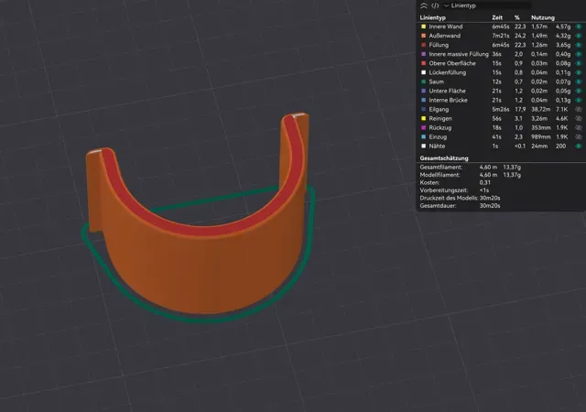Click the orange Außenwand color swatch
This screenshot has width=586, height=412.
click(423, 36)
